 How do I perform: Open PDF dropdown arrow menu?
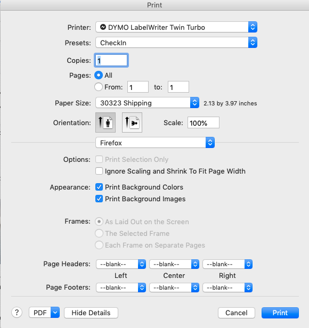tap(55, 313)
